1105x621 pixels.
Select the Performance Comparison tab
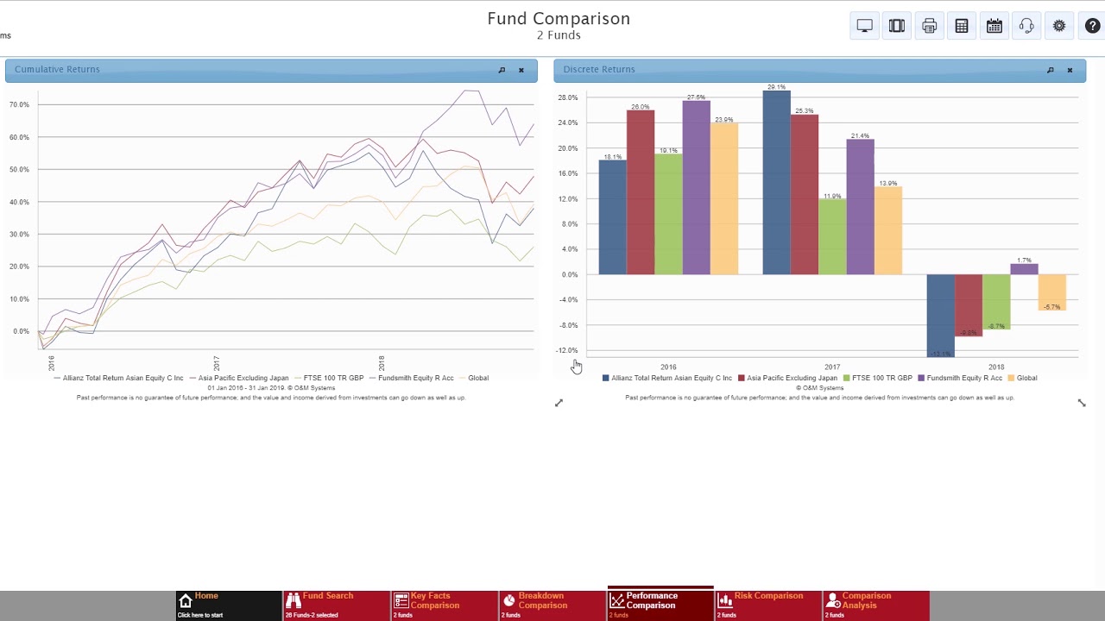pyautogui.click(x=660, y=604)
